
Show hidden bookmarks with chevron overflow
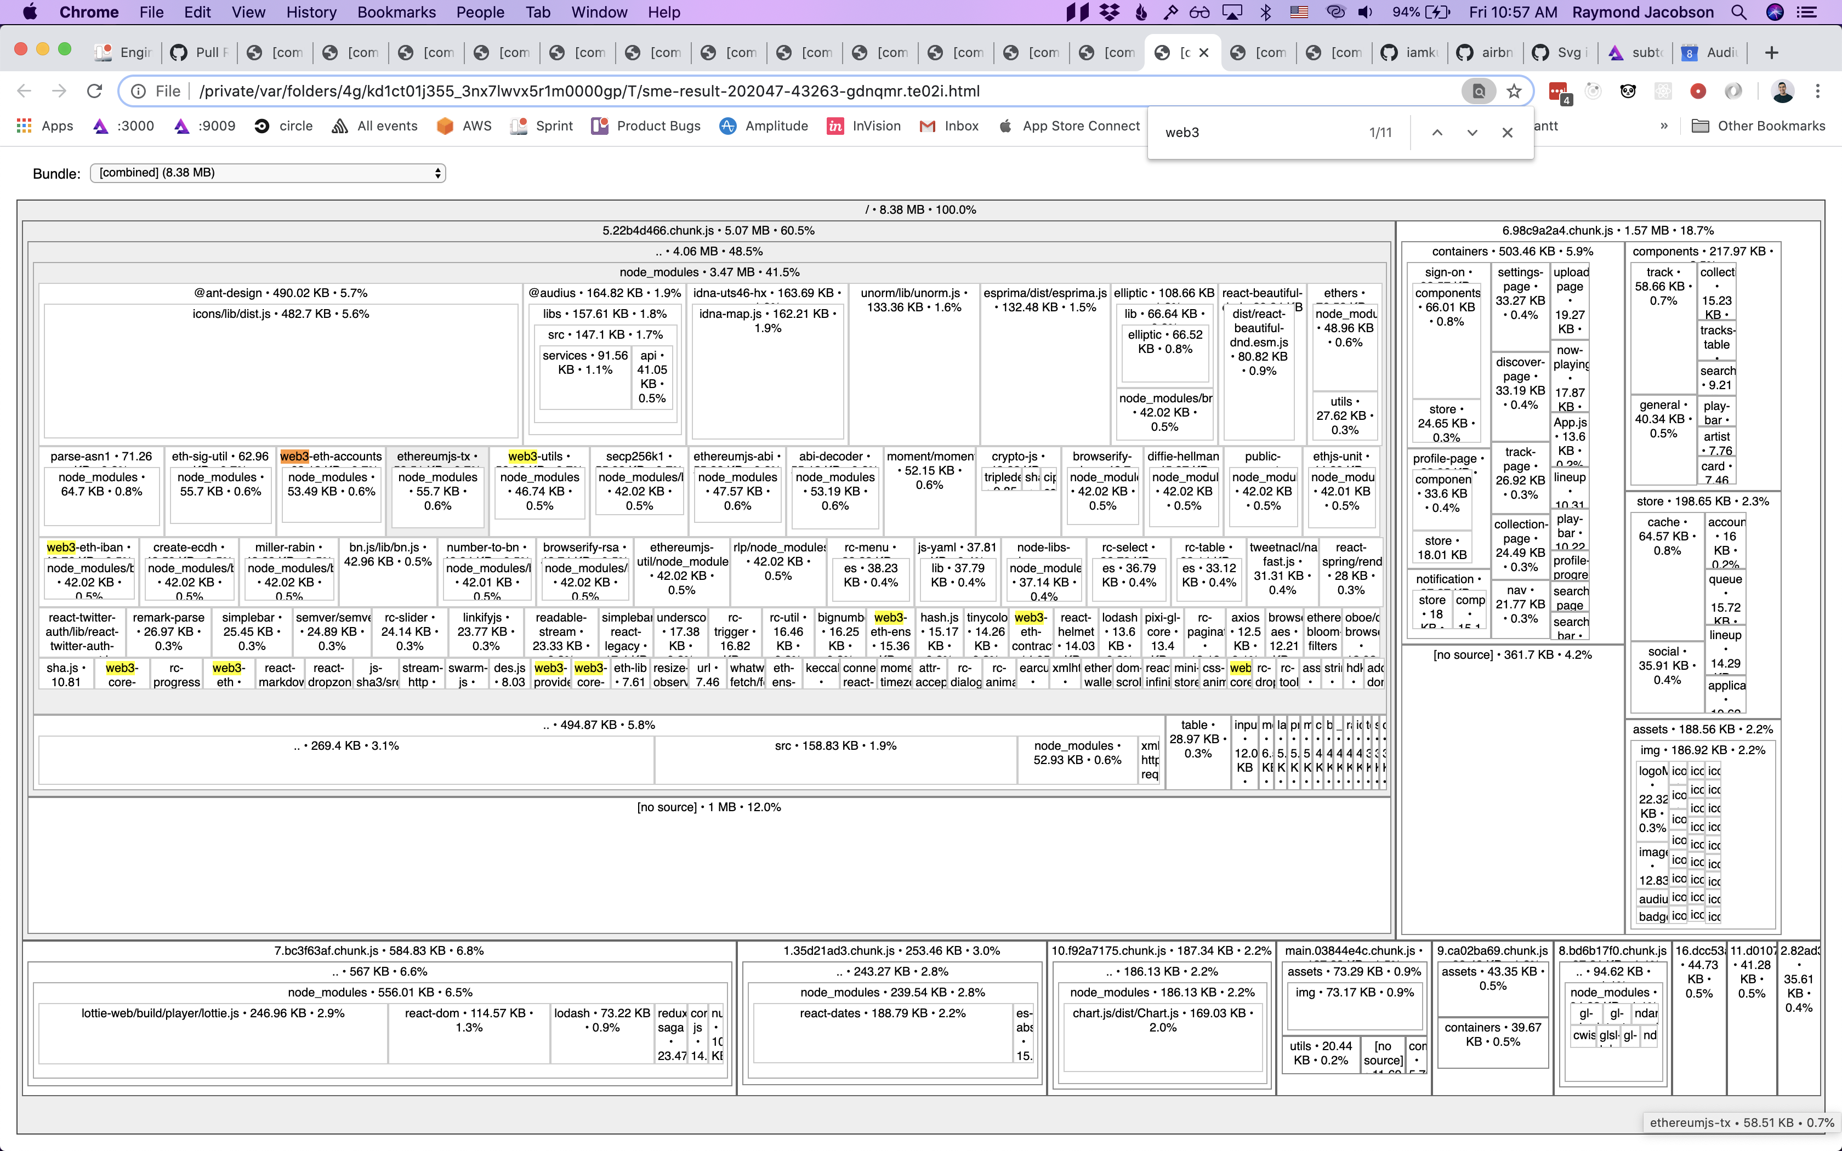[1664, 126]
